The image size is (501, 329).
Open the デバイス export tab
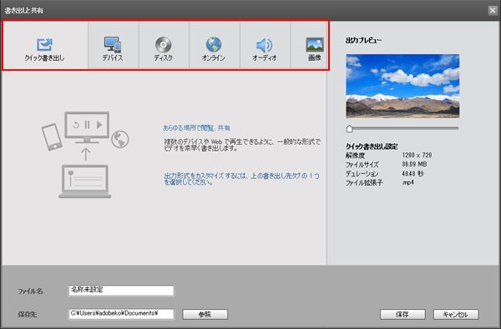pos(113,45)
